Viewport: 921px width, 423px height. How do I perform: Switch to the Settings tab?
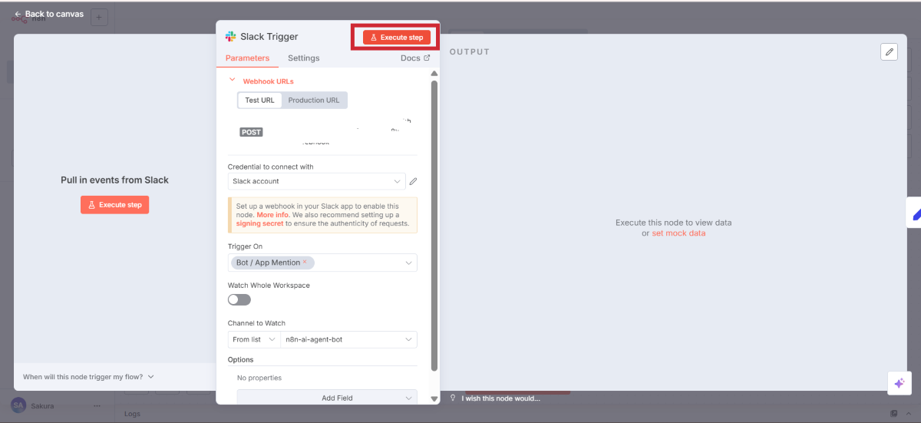click(303, 58)
